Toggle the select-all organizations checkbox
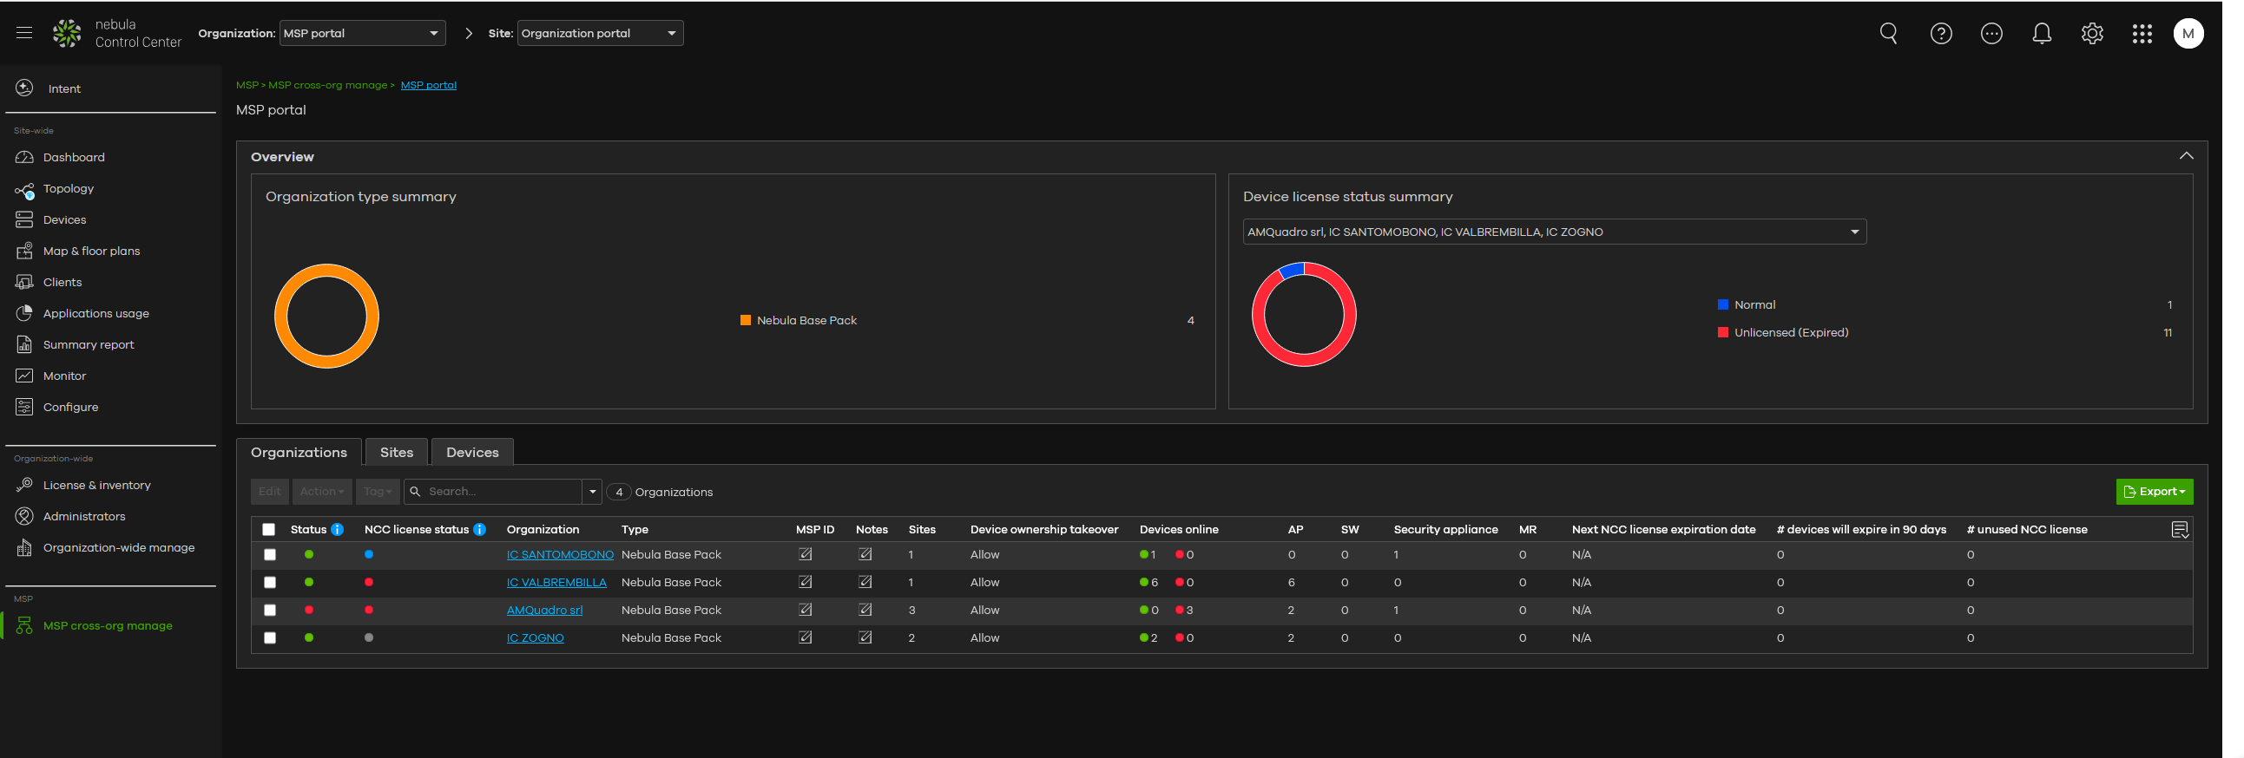 (x=268, y=530)
